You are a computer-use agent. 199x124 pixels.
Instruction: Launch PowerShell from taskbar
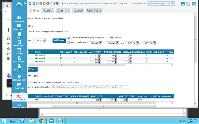pyautogui.click(x=22, y=121)
